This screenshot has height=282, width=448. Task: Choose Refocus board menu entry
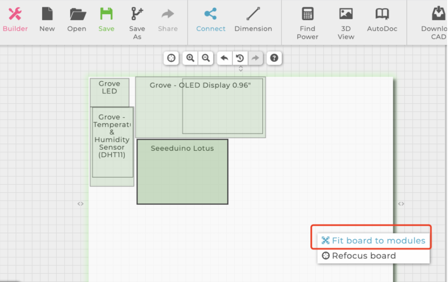[x=373, y=256]
